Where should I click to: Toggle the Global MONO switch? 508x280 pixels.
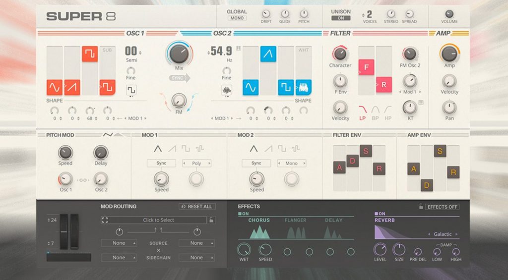[237, 18]
